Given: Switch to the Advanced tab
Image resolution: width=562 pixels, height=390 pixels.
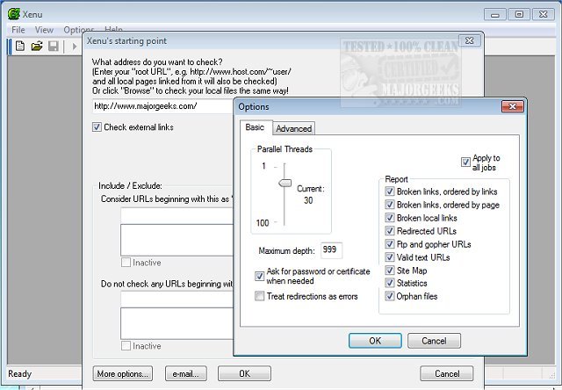Looking at the screenshot, I should [x=293, y=129].
